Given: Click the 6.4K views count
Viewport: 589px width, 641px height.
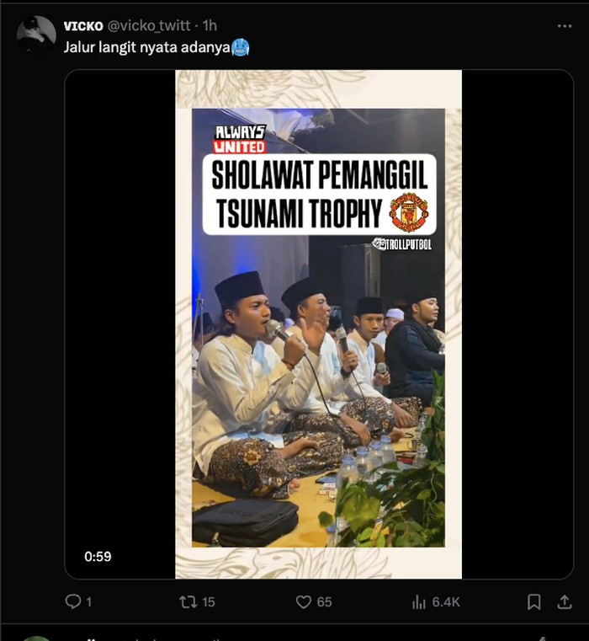Looking at the screenshot, I should coord(446,601).
